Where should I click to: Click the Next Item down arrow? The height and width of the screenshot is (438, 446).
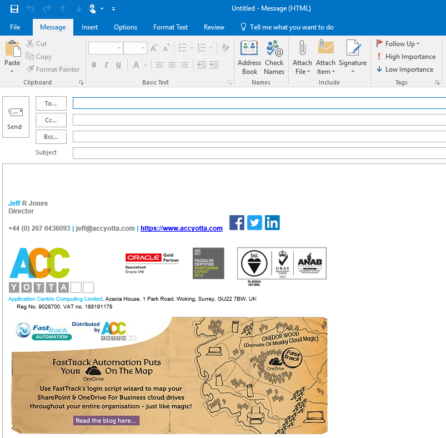pyautogui.click(x=79, y=9)
